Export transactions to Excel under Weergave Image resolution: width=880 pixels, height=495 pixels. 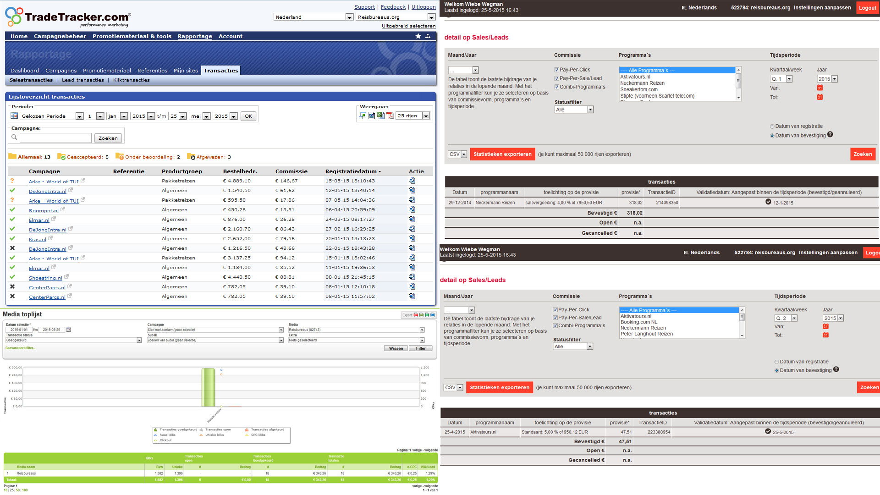[381, 115]
